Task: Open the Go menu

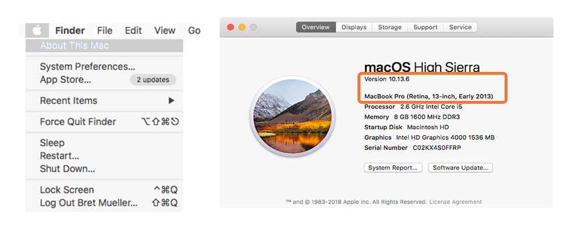Action: (x=194, y=31)
